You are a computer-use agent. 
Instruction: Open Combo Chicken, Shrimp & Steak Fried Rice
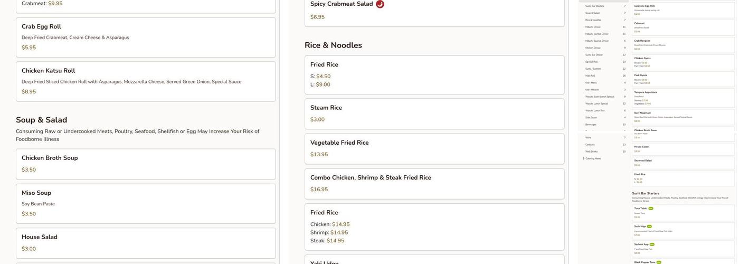tap(434, 184)
